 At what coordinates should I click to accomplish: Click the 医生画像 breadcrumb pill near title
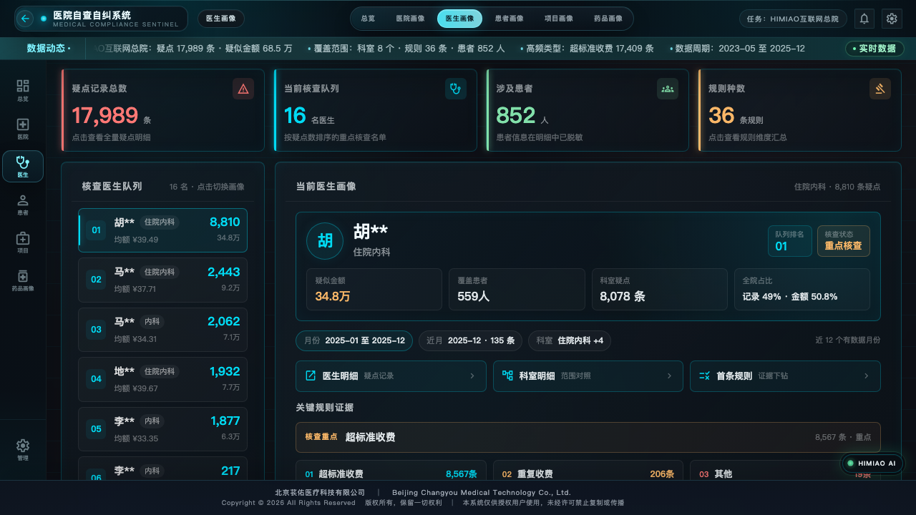tap(221, 19)
